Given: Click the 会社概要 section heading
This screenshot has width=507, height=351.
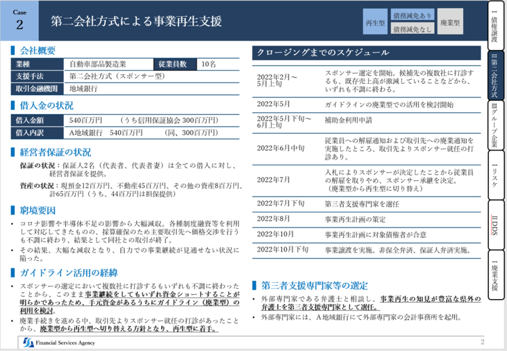Looking at the screenshot, I should point(38,51).
